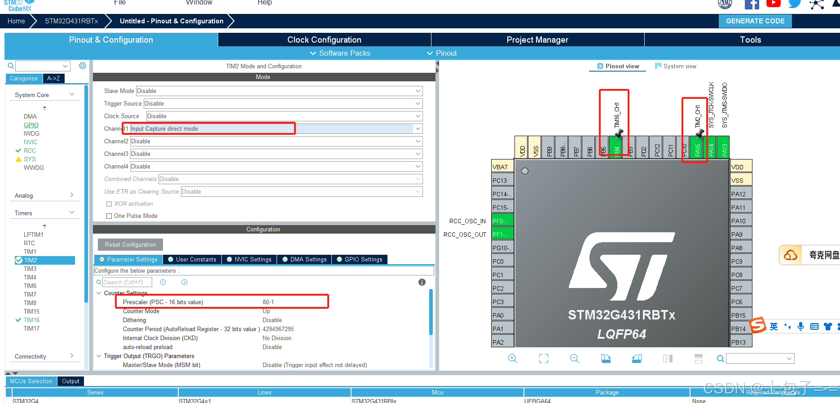Open the Slave Mode dropdown
The height and width of the screenshot is (403, 840).
click(279, 91)
